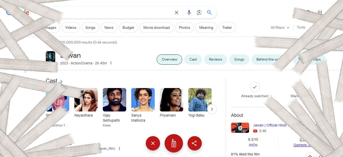
Task: Click the 8.3/10 rating text
Action: tap(253, 140)
